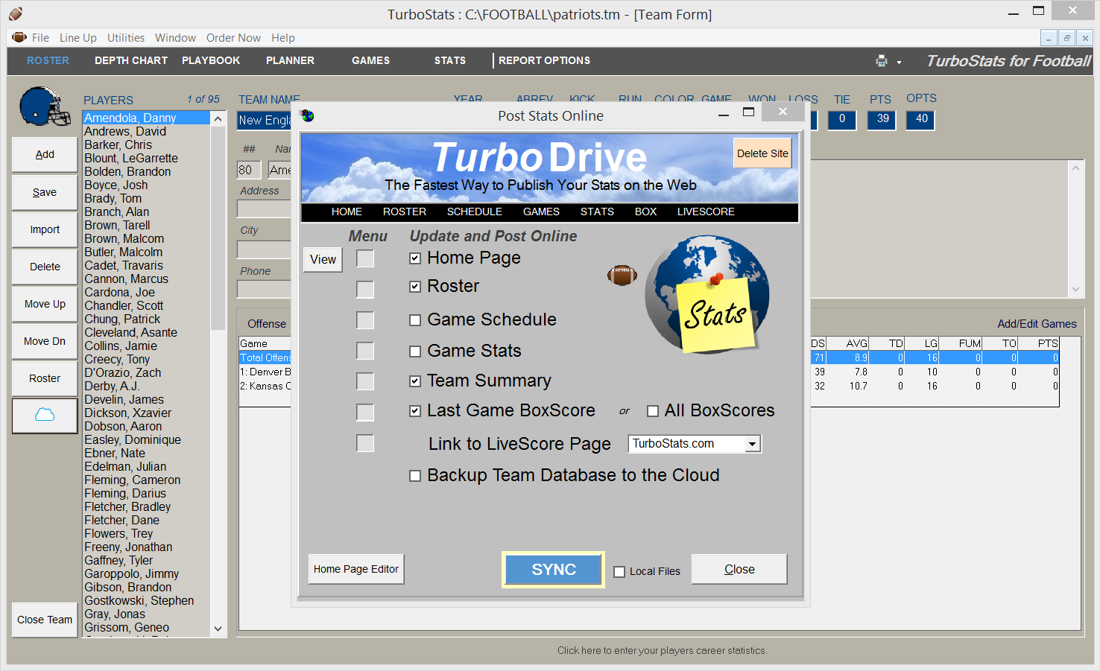
Task: Click the football icon beside File menu
Action: [19, 38]
